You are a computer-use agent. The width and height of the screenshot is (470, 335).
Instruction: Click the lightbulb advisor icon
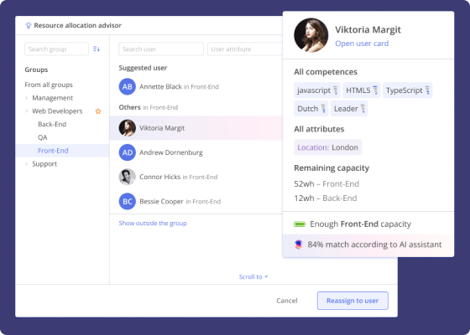29,25
